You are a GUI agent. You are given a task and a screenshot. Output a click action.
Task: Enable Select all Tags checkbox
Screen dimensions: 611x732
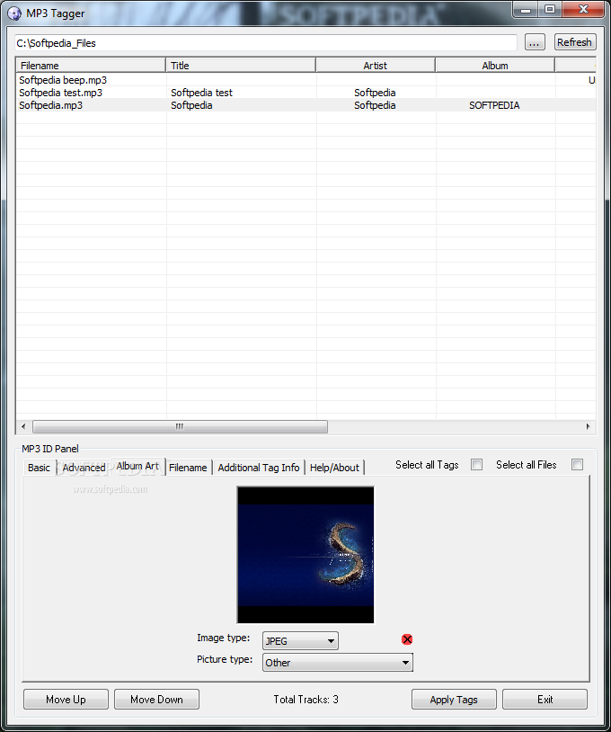[x=476, y=465]
